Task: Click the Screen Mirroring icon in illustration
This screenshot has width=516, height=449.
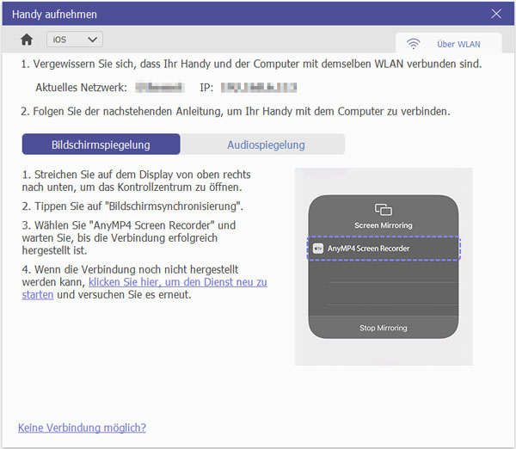Action: pos(384,209)
